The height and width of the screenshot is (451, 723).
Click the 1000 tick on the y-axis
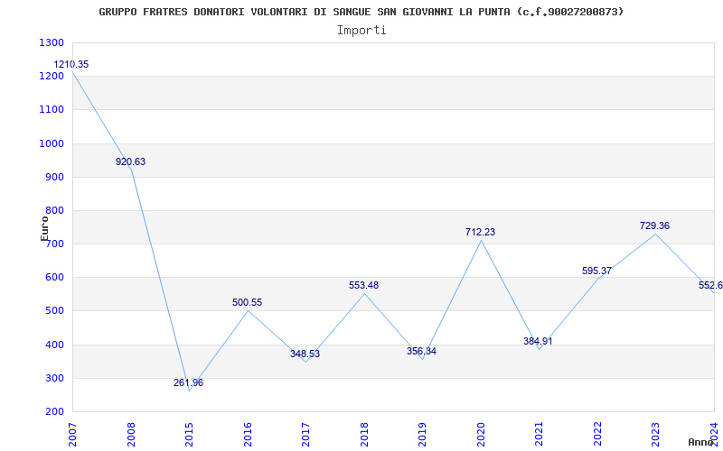[52, 143]
